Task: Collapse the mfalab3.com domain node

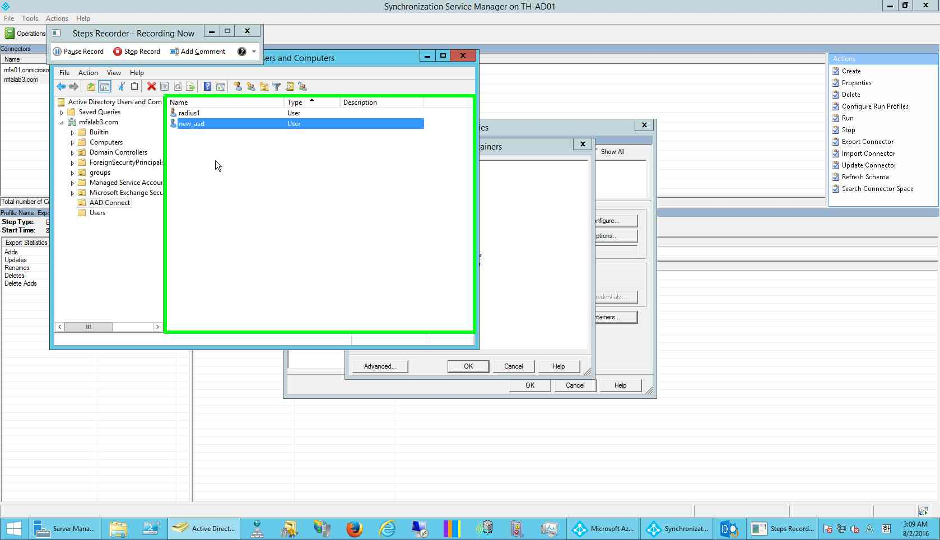Action: pyautogui.click(x=62, y=123)
